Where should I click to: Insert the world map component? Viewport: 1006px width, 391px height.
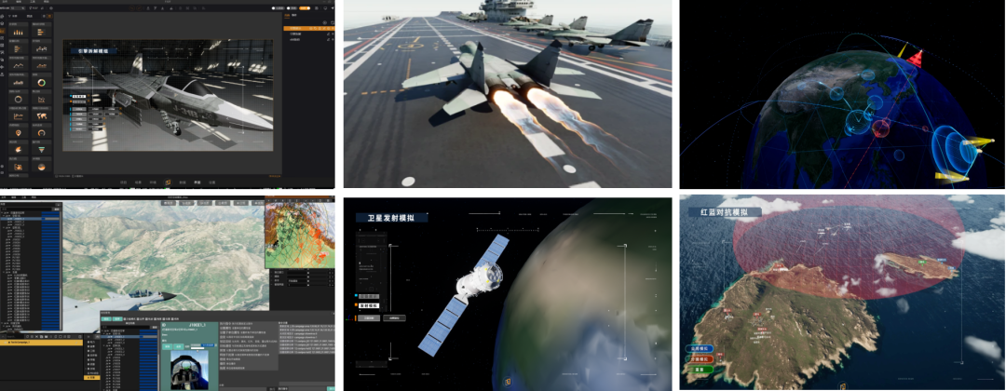[x=41, y=116]
